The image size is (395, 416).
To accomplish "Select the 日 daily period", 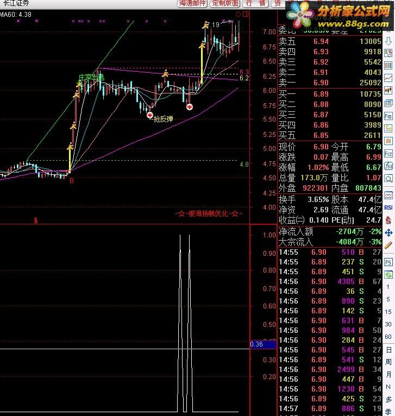I will 388,350.
